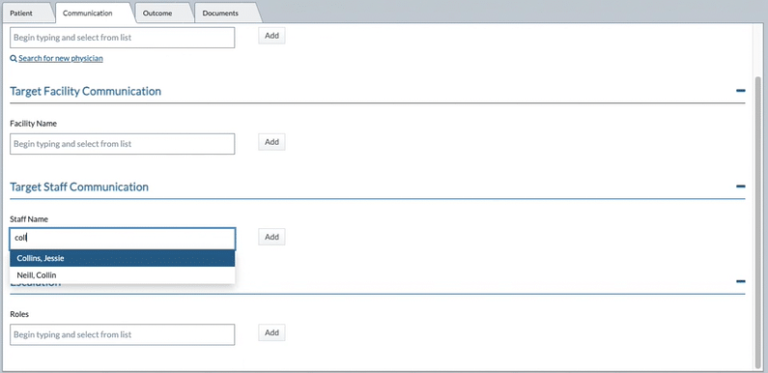The width and height of the screenshot is (768, 373).
Task: Switch to the Patient tab
Action: (21, 14)
